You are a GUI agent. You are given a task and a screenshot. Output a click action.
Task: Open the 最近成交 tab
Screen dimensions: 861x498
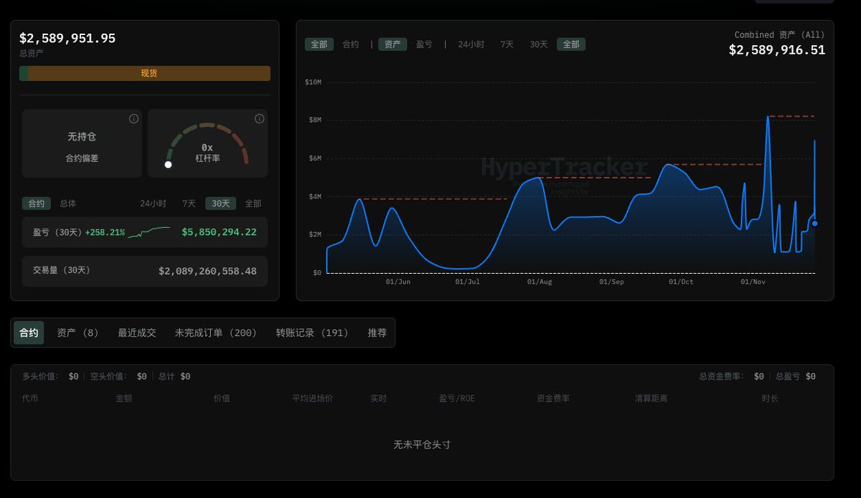(136, 332)
